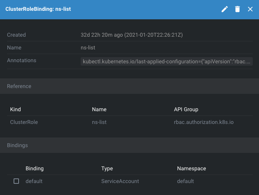
Task: Click the rbac.authorization.k8s.io API group cell
Action: coord(204,122)
